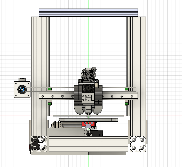This screenshot has width=182, height=167.
Task: Select the right green belt clamp
Action: (126, 89)
